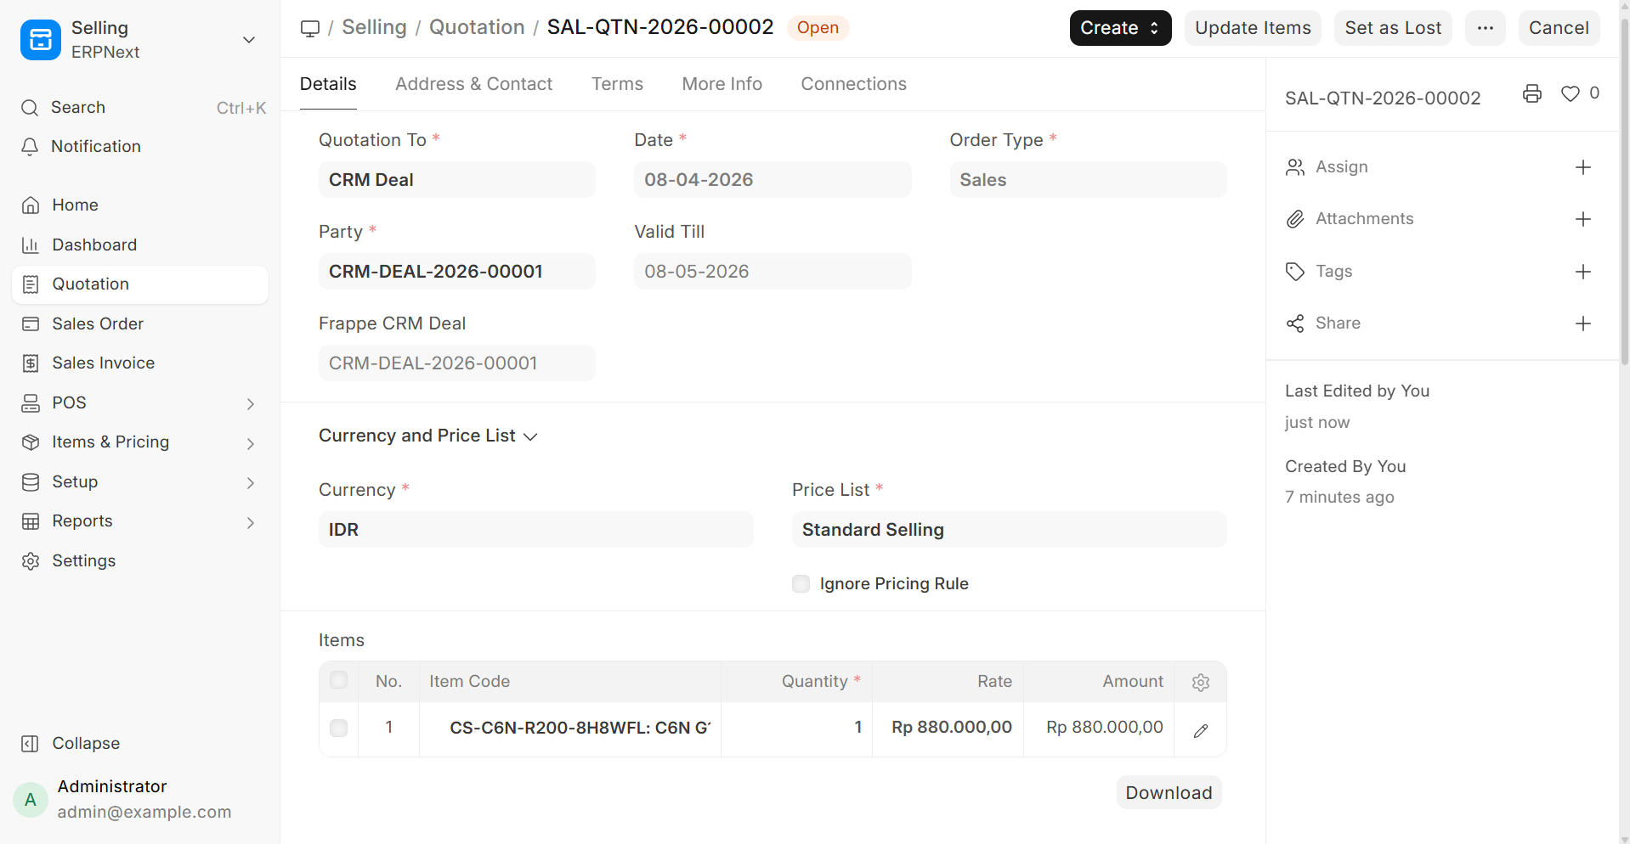Screen dimensions: 1630x844
Task: Open items table settings gear
Action: pos(1200,682)
